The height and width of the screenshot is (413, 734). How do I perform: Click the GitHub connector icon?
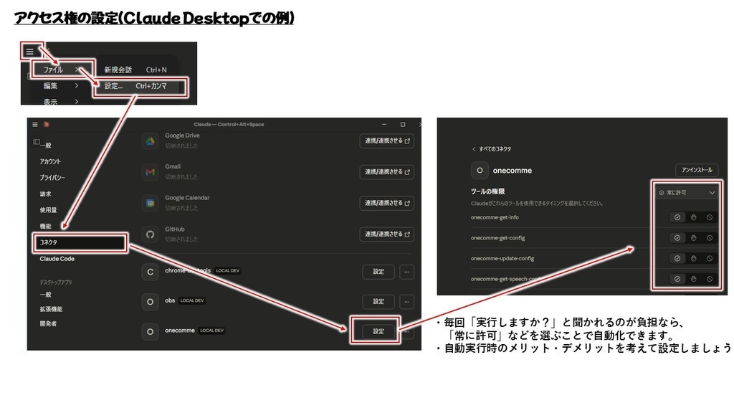pyautogui.click(x=151, y=234)
